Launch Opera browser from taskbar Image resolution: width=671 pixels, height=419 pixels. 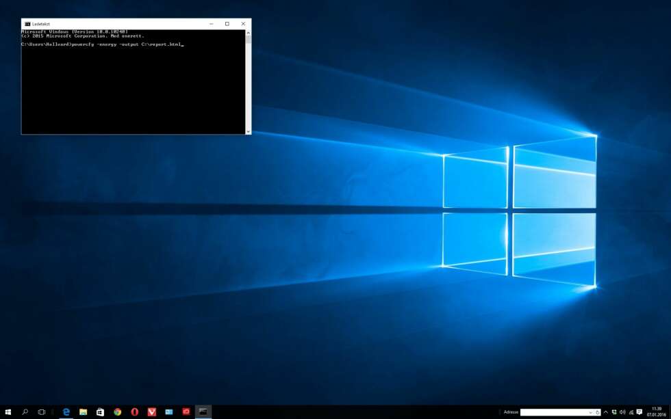click(134, 411)
